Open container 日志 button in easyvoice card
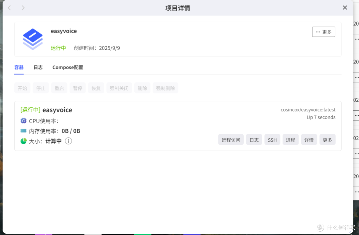Screen dimensions: 359x235 pos(254,140)
